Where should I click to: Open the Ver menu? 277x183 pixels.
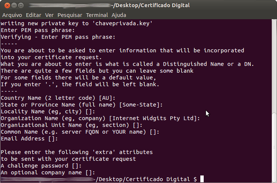click(49, 15)
